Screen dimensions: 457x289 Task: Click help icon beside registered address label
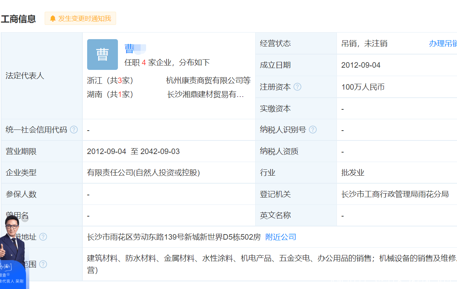(x=43, y=237)
